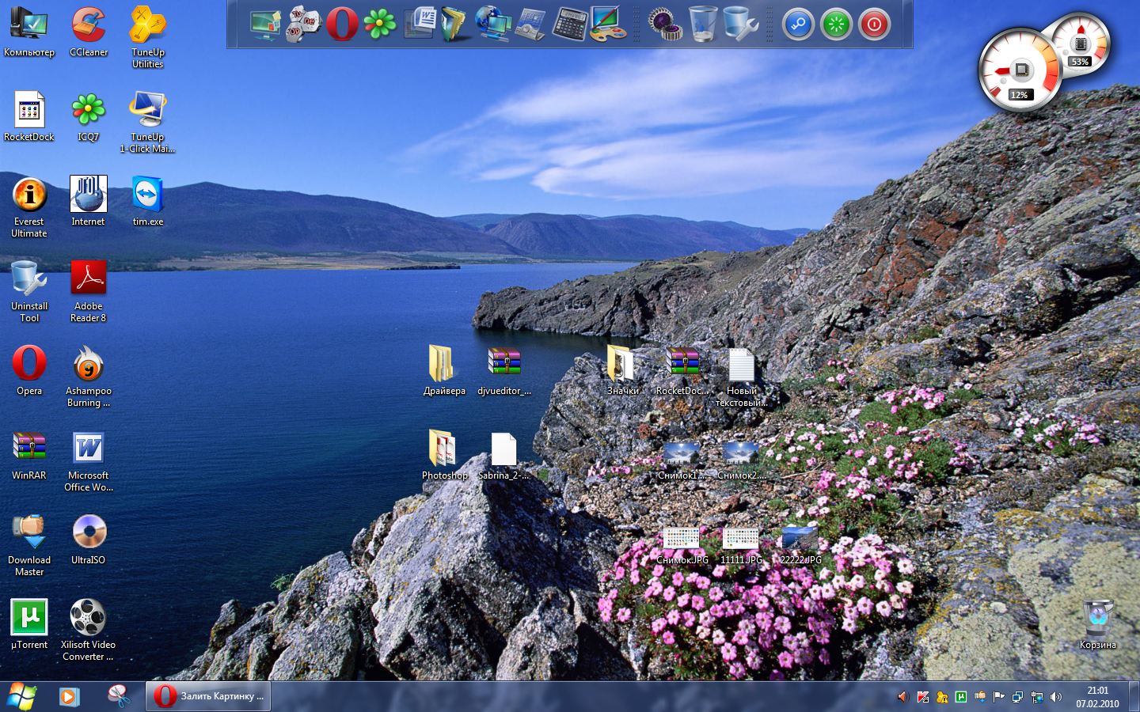Switch to the Opera taskbar window
This screenshot has width=1140, height=712.
tap(208, 696)
